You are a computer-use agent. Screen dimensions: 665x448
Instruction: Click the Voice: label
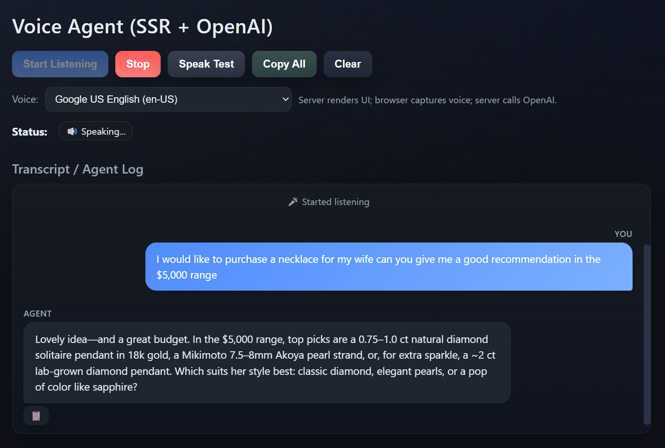25,100
